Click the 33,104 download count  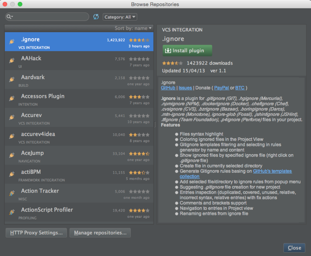point(119,154)
